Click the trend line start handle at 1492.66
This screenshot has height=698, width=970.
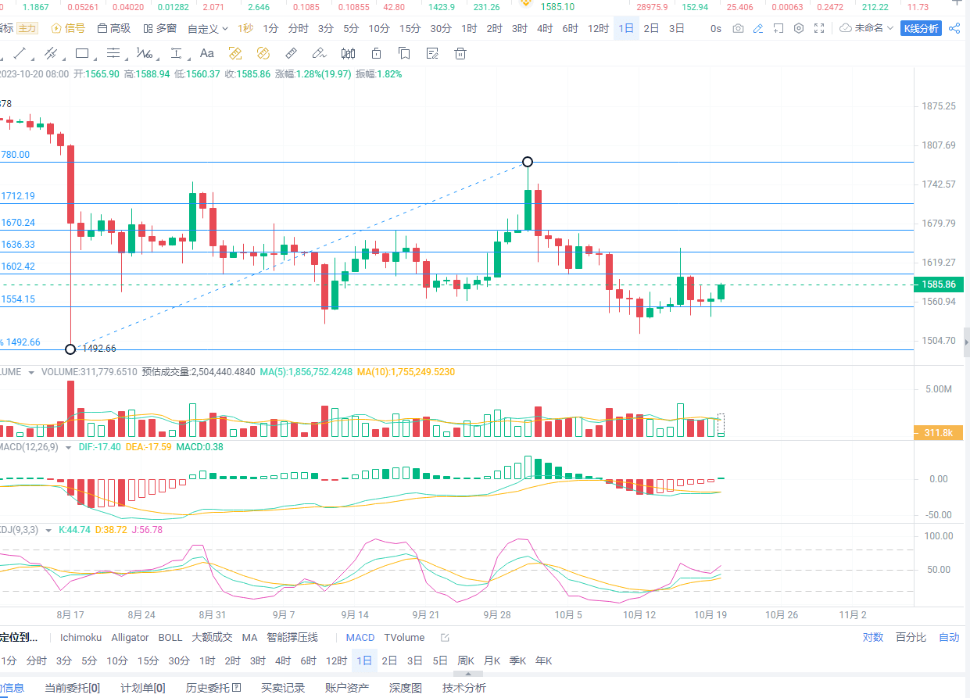point(70,349)
